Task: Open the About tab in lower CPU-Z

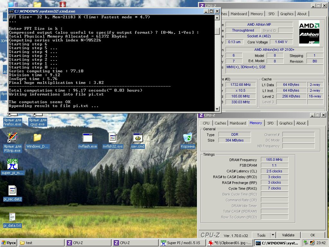Action: tap(301, 123)
